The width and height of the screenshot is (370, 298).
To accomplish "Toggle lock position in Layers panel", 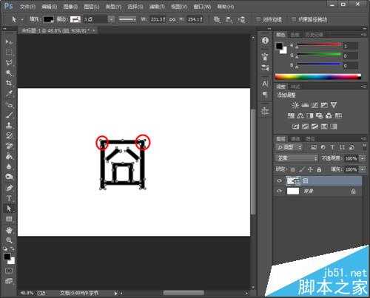I will point(310,169).
